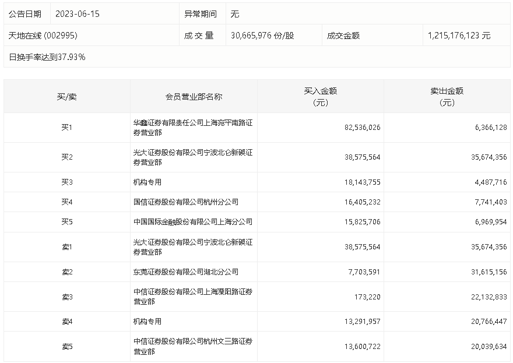Open 中信证券 上海溧阳路 branch entry
Image resolution: width=513 pixels, height=363 pixels.
192,297
